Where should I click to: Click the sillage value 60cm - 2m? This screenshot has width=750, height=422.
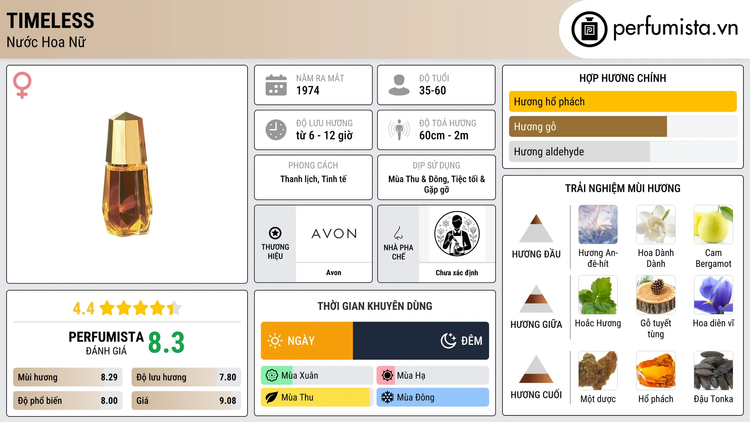(x=444, y=136)
